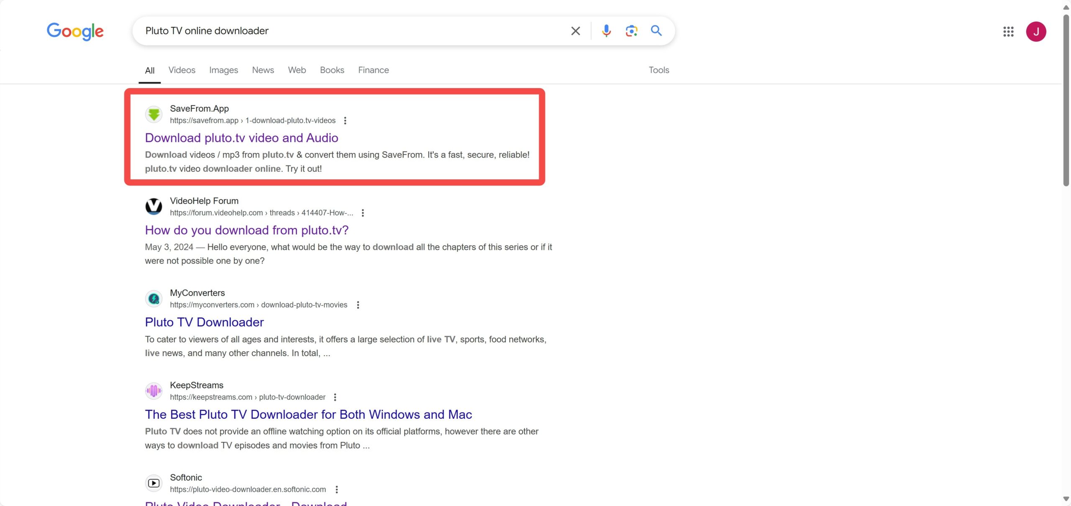Viewport: 1071px width, 506px height.
Task: Open 'How do you download from pluto.tv?'
Action: tap(246, 230)
